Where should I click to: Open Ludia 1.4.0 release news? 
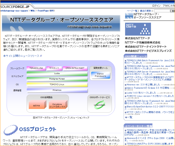pos(141,93)
